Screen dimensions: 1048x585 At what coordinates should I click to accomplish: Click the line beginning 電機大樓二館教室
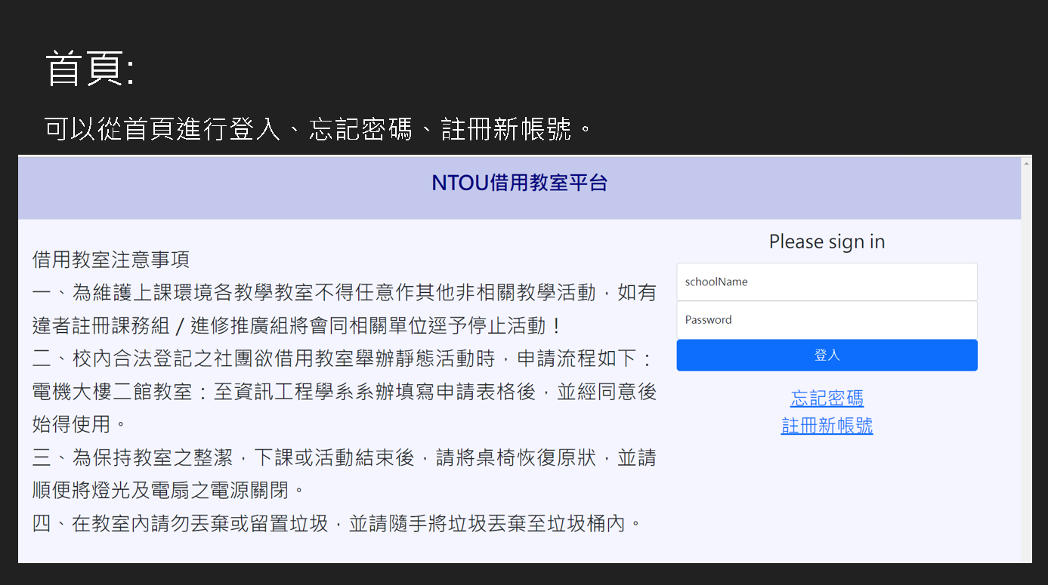345,391
